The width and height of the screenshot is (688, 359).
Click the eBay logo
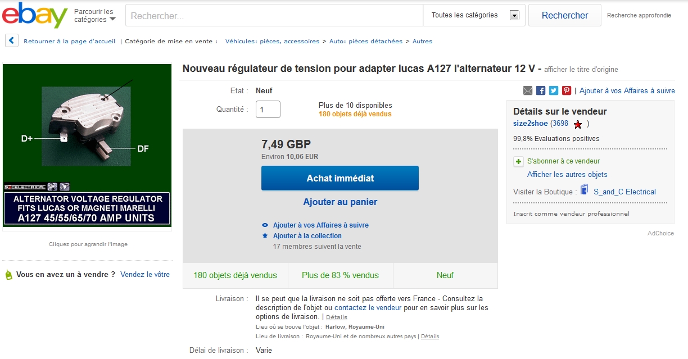tap(35, 15)
